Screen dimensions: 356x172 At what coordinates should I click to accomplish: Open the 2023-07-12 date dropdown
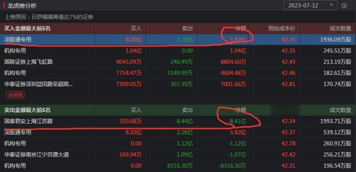pyautogui.click(x=311, y=6)
